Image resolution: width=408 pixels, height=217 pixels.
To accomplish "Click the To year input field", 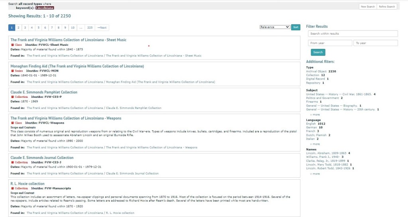I will click(376, 43).
